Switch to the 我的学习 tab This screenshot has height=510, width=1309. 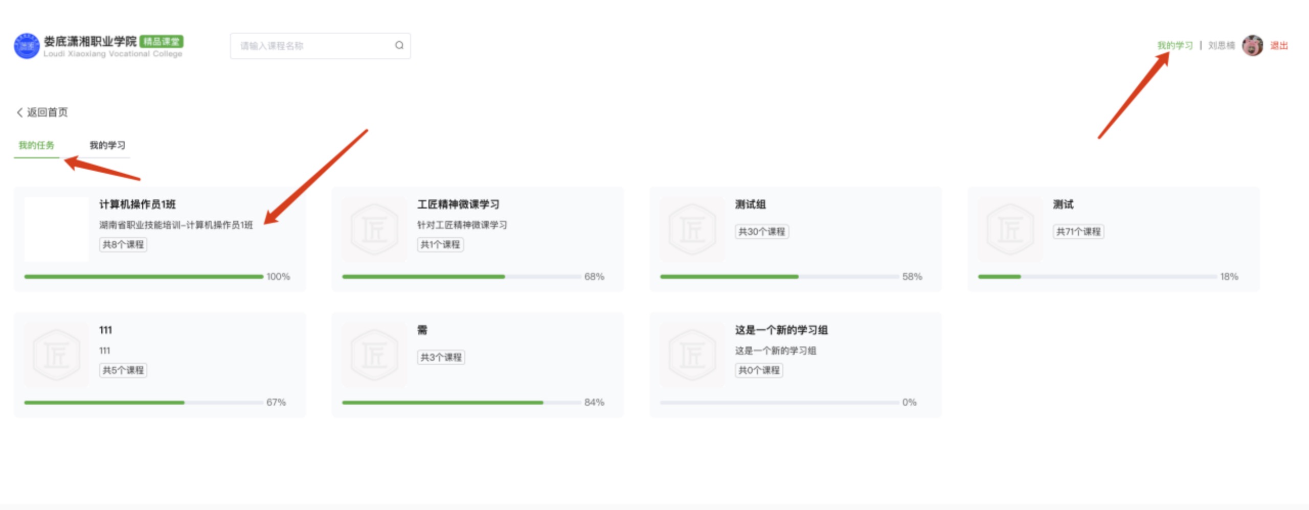106,145
